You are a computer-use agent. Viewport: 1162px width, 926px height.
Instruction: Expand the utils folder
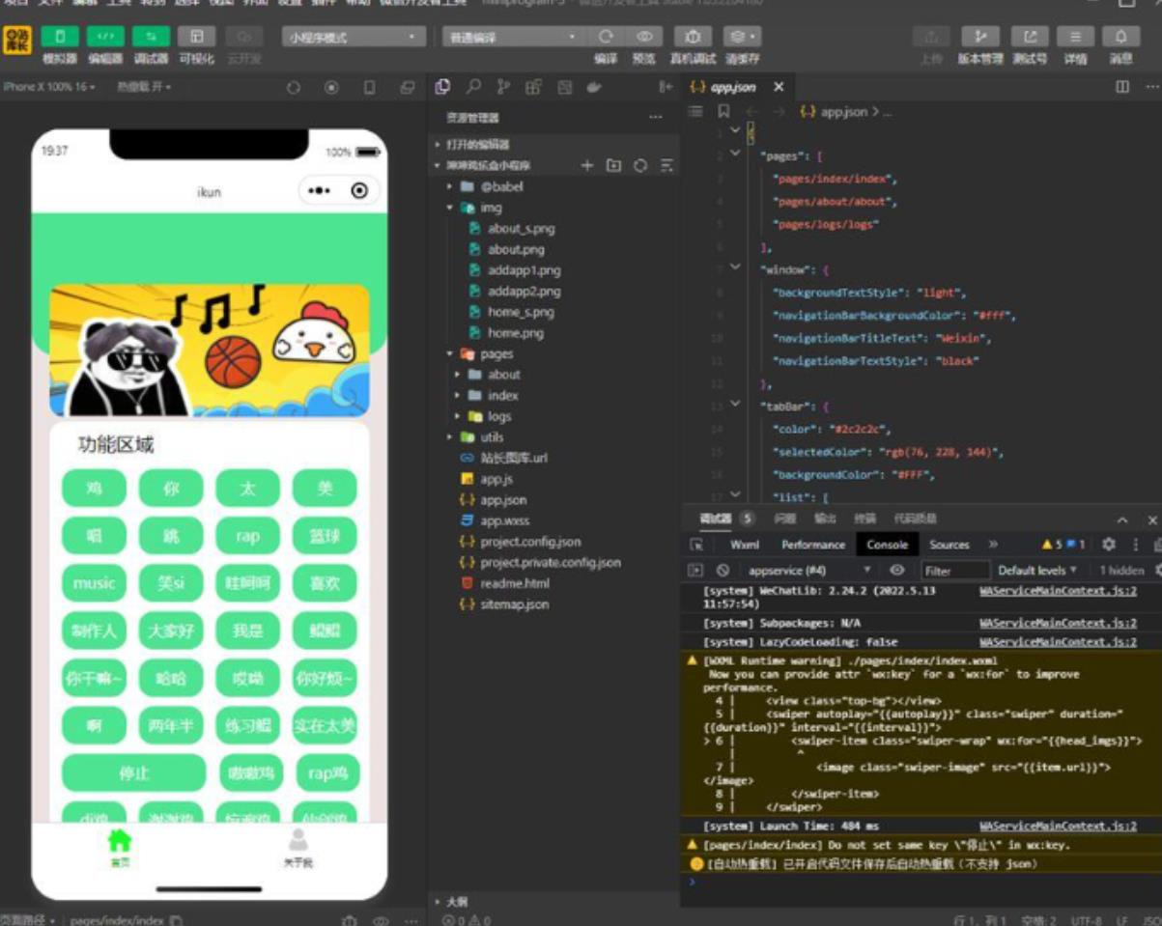pos(492,437)
